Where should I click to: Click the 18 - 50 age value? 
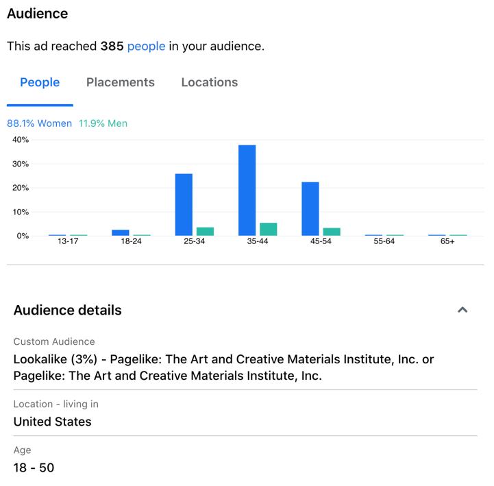34,467
